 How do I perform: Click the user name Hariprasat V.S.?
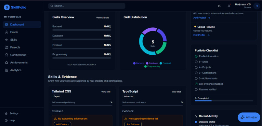point(243,5)
